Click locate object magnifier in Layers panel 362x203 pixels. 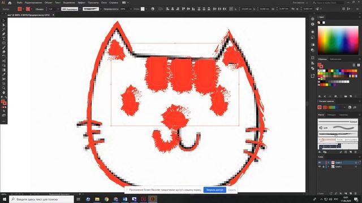pyautogui.click(x=336, y=193)
